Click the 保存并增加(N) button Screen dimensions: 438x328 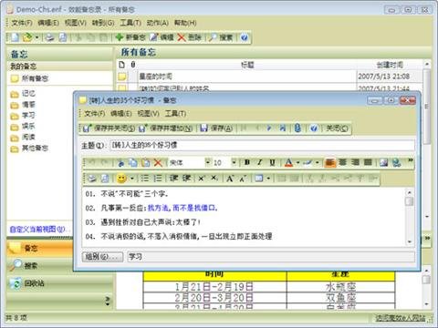(165, 128)
